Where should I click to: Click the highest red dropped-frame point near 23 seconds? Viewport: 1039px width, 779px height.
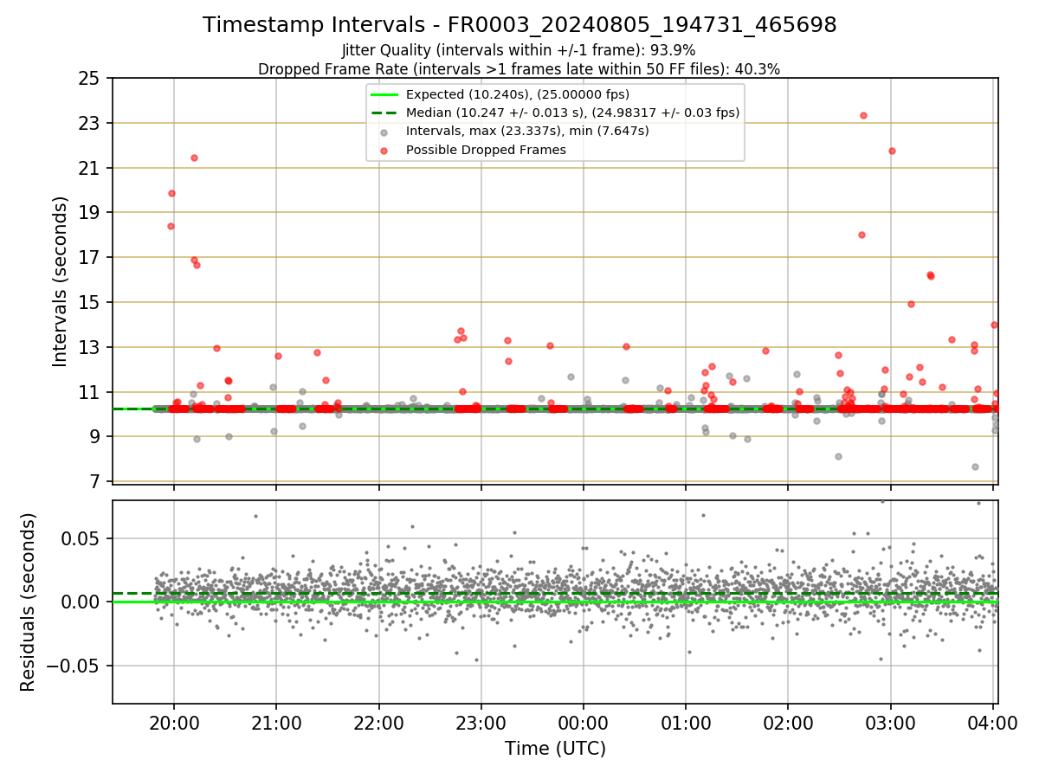pos(863,115)
